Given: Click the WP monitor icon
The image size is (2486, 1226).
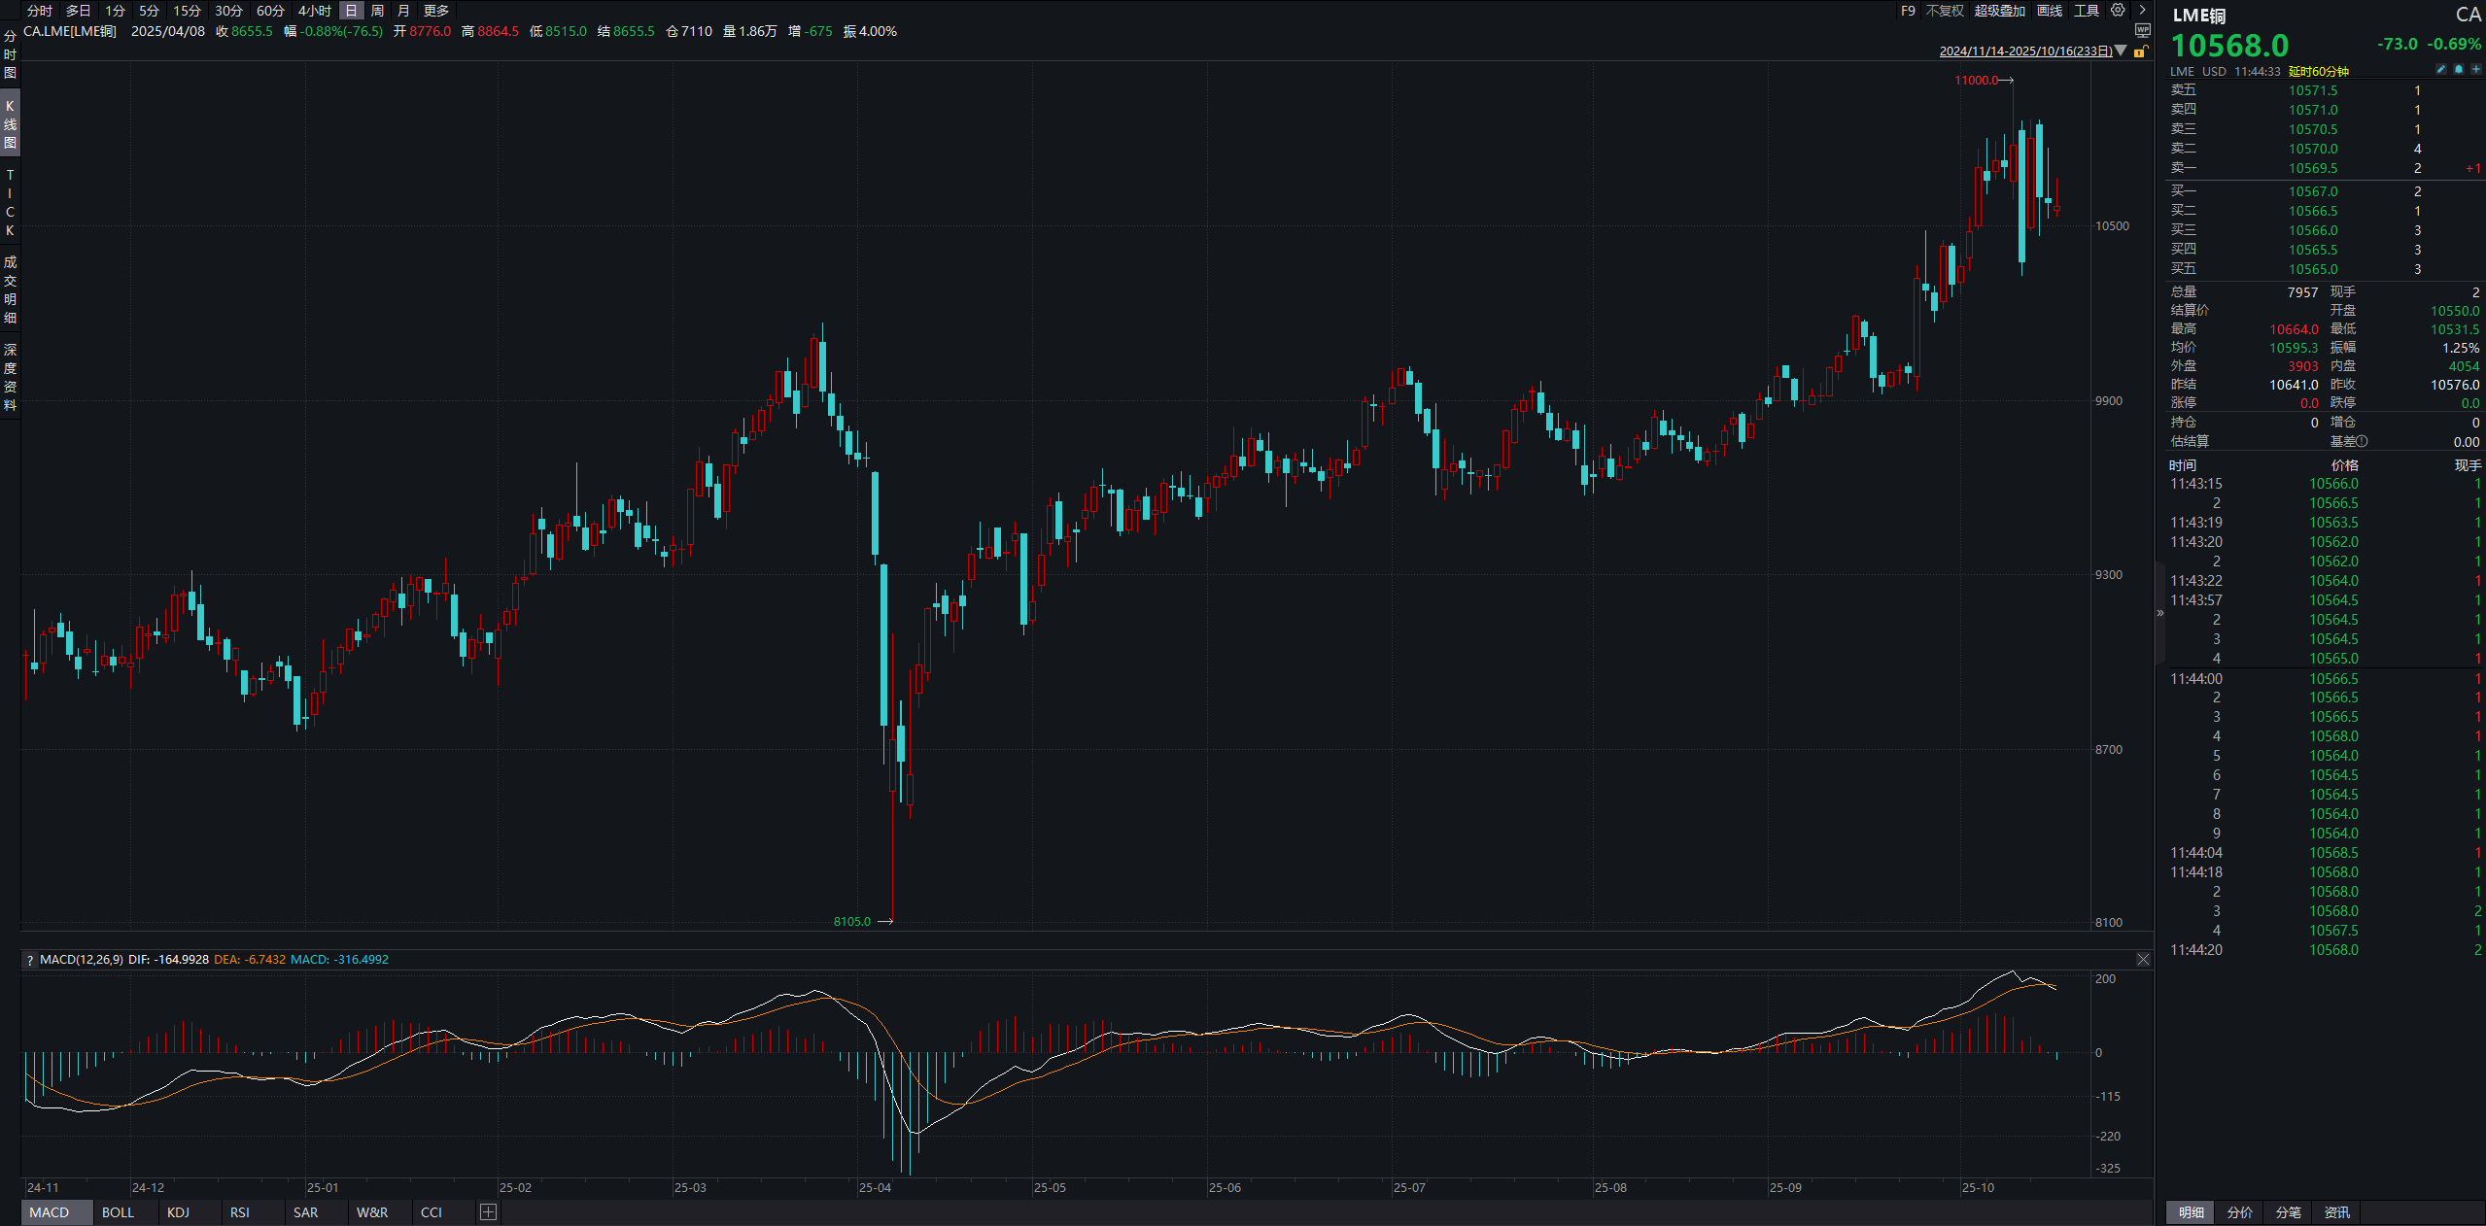Looking at the screenshot, I should pos(2143,31).
